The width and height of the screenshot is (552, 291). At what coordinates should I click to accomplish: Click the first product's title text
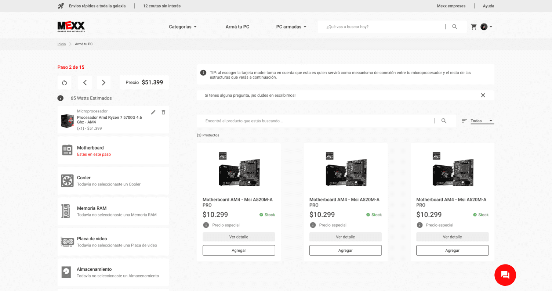[238, 202]
